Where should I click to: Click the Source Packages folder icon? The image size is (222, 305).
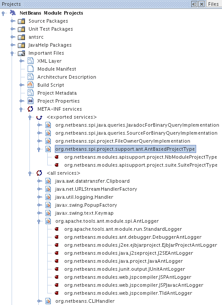[x=21, y=21]
